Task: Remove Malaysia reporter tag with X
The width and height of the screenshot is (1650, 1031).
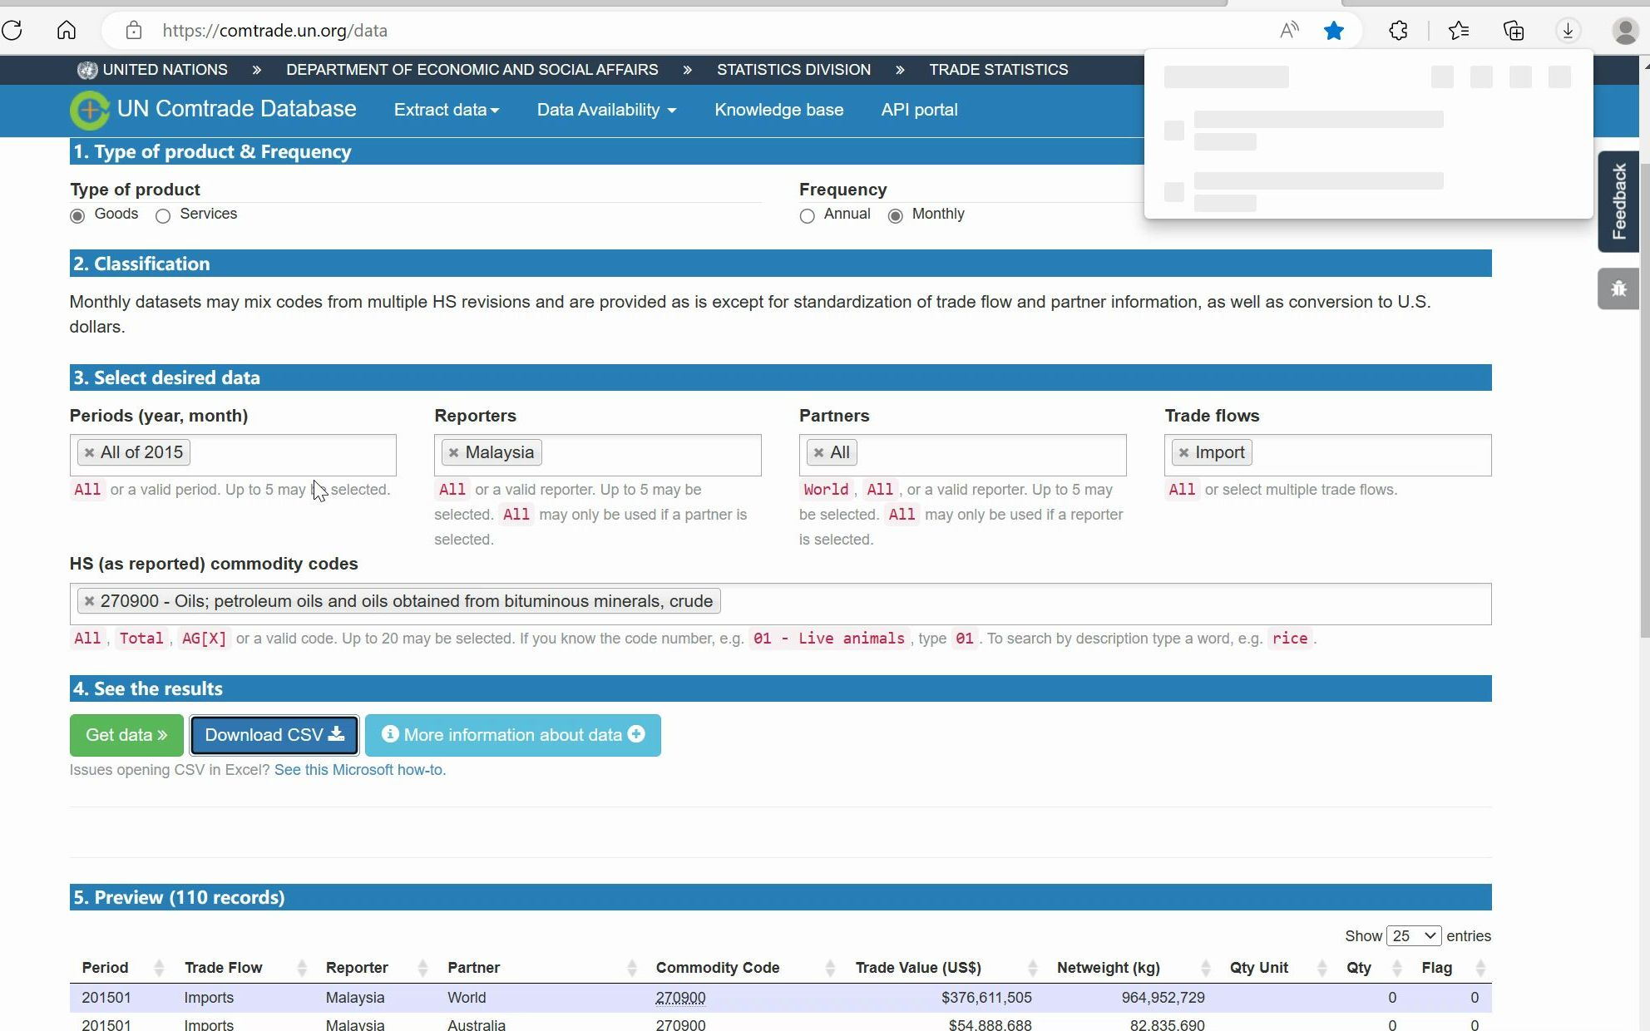Action: (x=454, y=452)
